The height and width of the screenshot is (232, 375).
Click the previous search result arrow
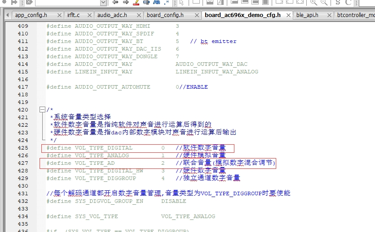[115, 2]
